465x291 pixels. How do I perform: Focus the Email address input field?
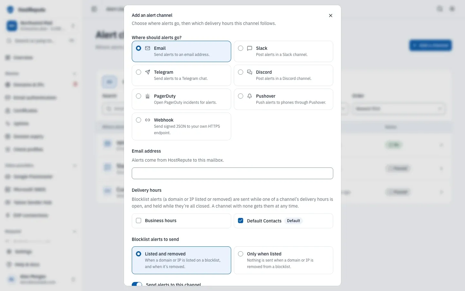point(232,173)
